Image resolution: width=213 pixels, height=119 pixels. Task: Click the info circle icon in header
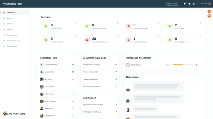189,4
